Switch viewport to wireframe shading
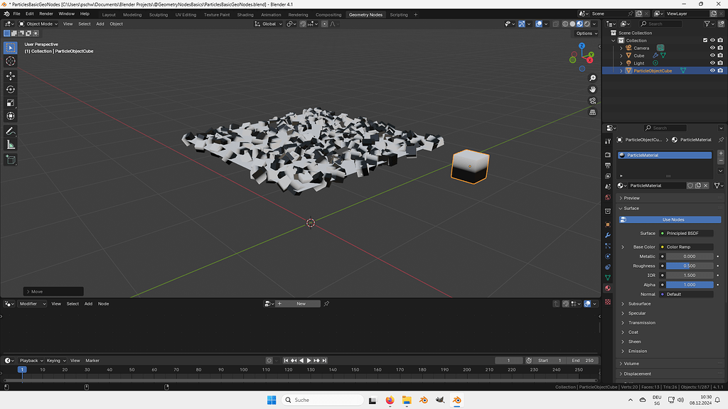The width and height of the screenshot is (728, 409). [565, 24]
